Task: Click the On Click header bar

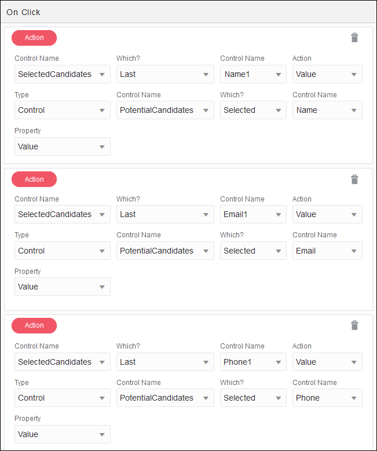Action: pyautogui.click(x=188, y=12)
